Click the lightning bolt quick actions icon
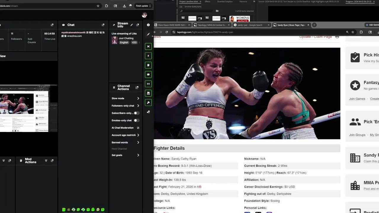Viewport: 379px width, 213px height. click(148, 56)
